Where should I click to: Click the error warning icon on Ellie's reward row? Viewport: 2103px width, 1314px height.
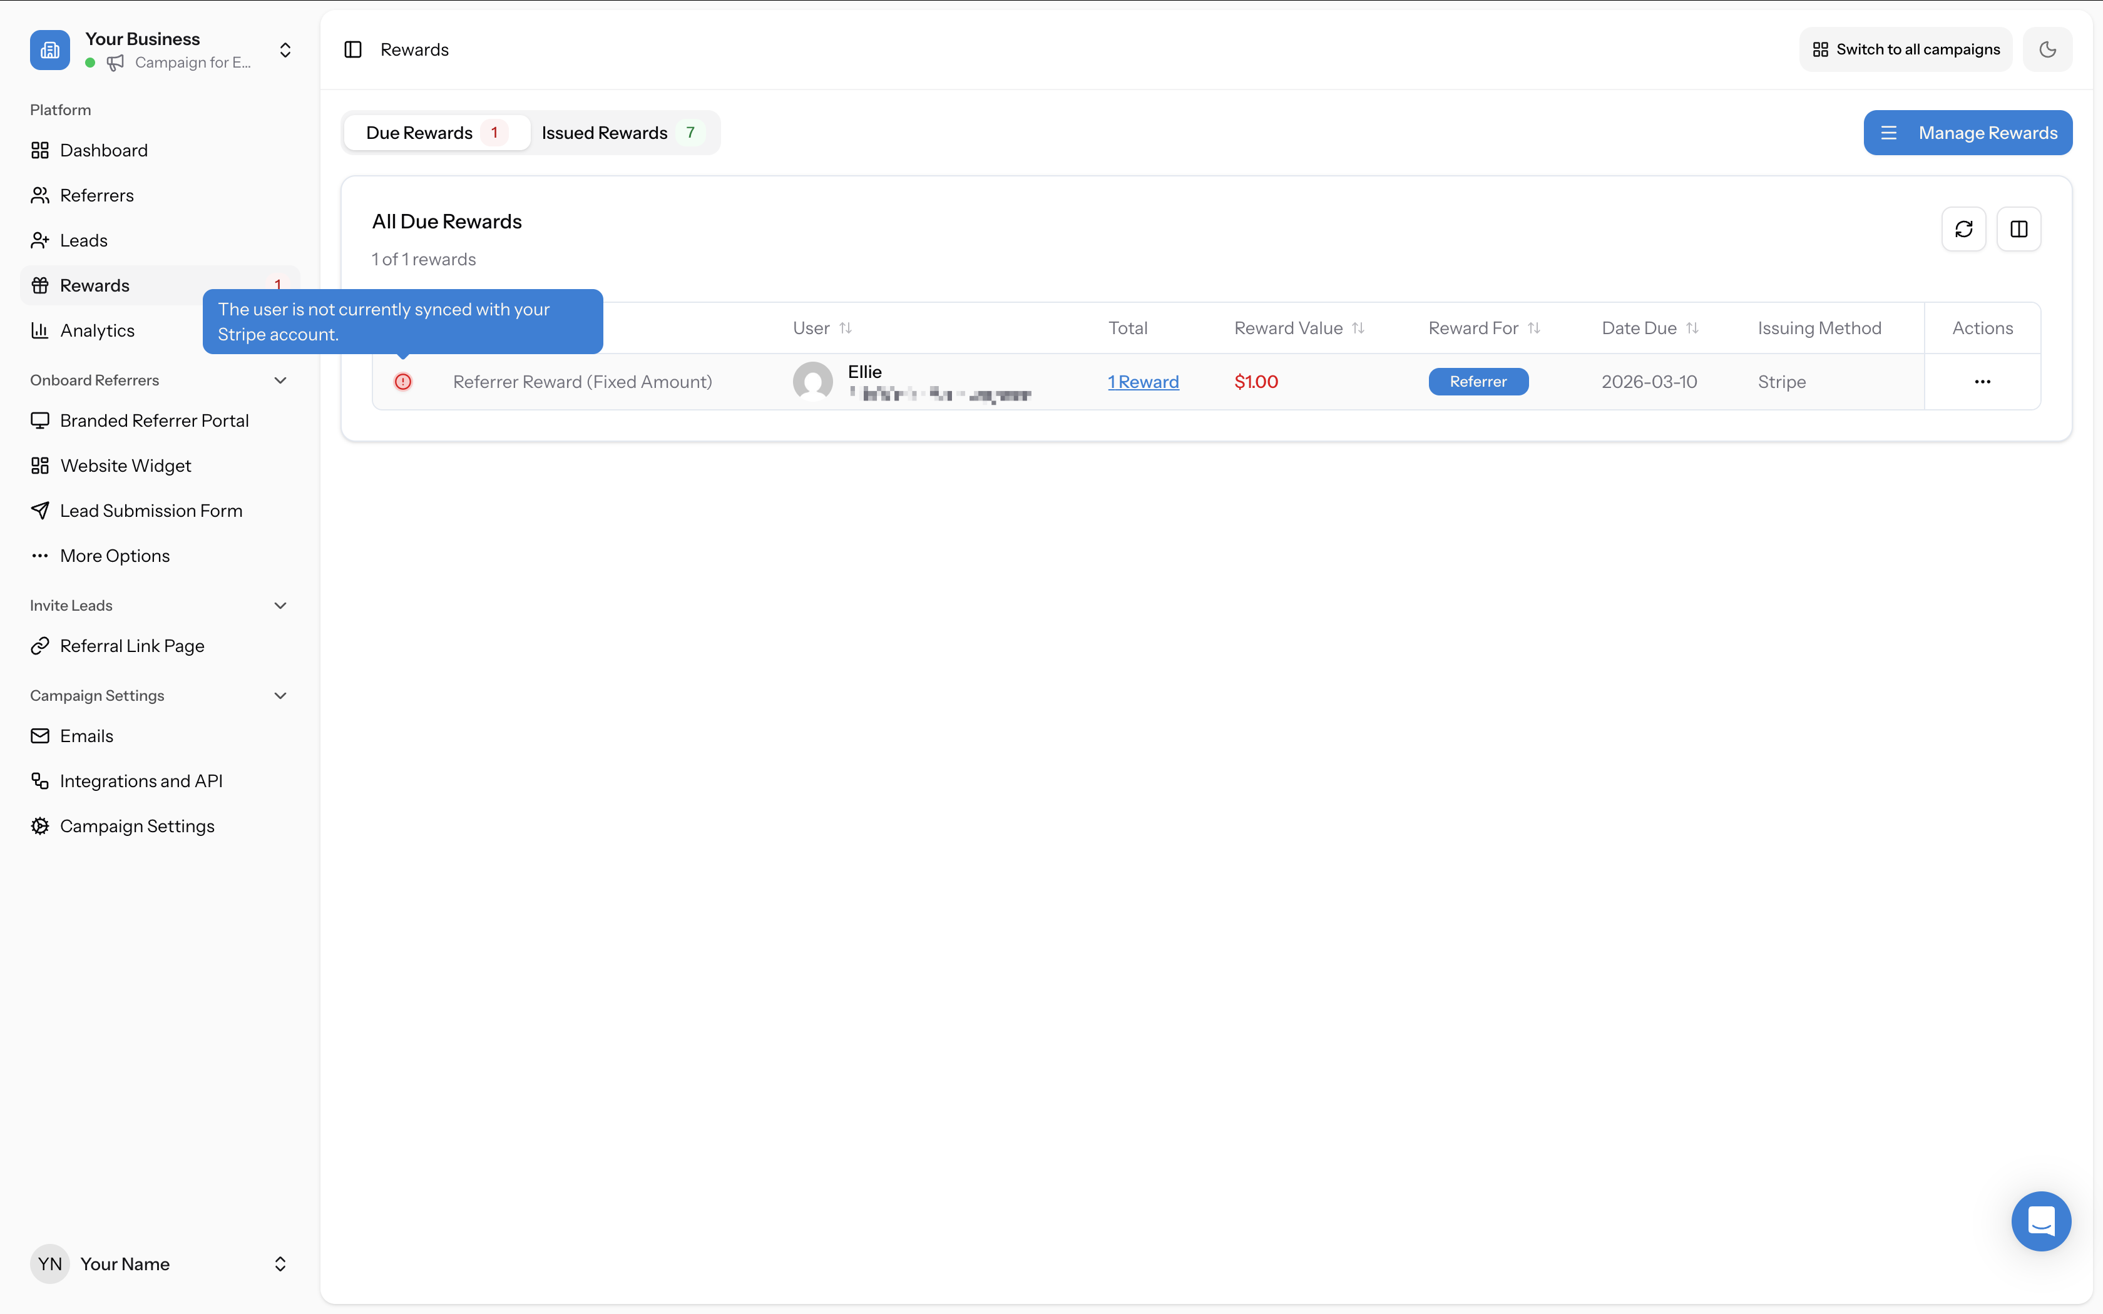point(403,380)
